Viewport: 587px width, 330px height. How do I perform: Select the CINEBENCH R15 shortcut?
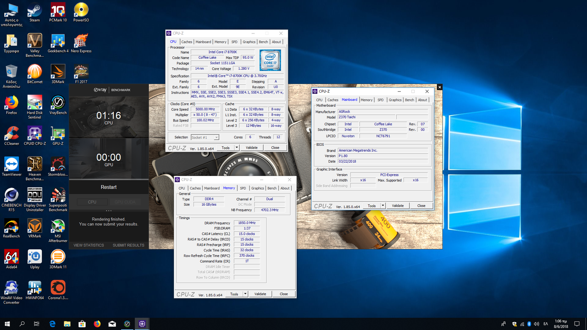click(x=11, y=199)
